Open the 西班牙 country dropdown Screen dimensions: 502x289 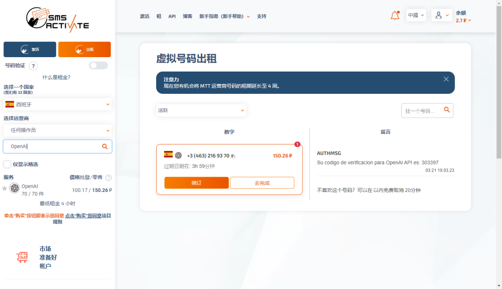57,104
